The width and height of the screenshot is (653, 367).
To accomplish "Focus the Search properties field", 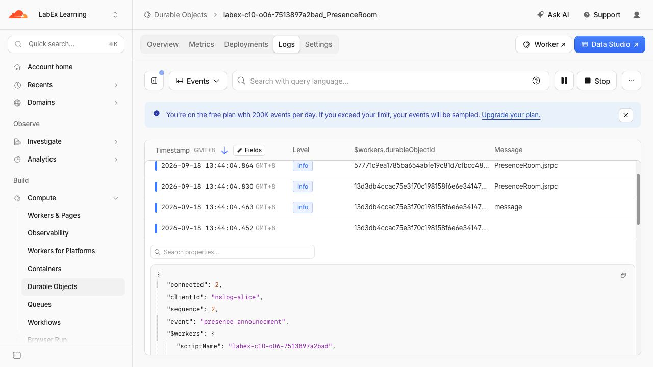I will click(x=233, y=252).
